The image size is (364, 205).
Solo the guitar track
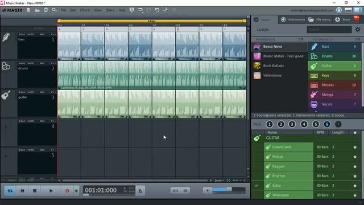pos(22,92)
